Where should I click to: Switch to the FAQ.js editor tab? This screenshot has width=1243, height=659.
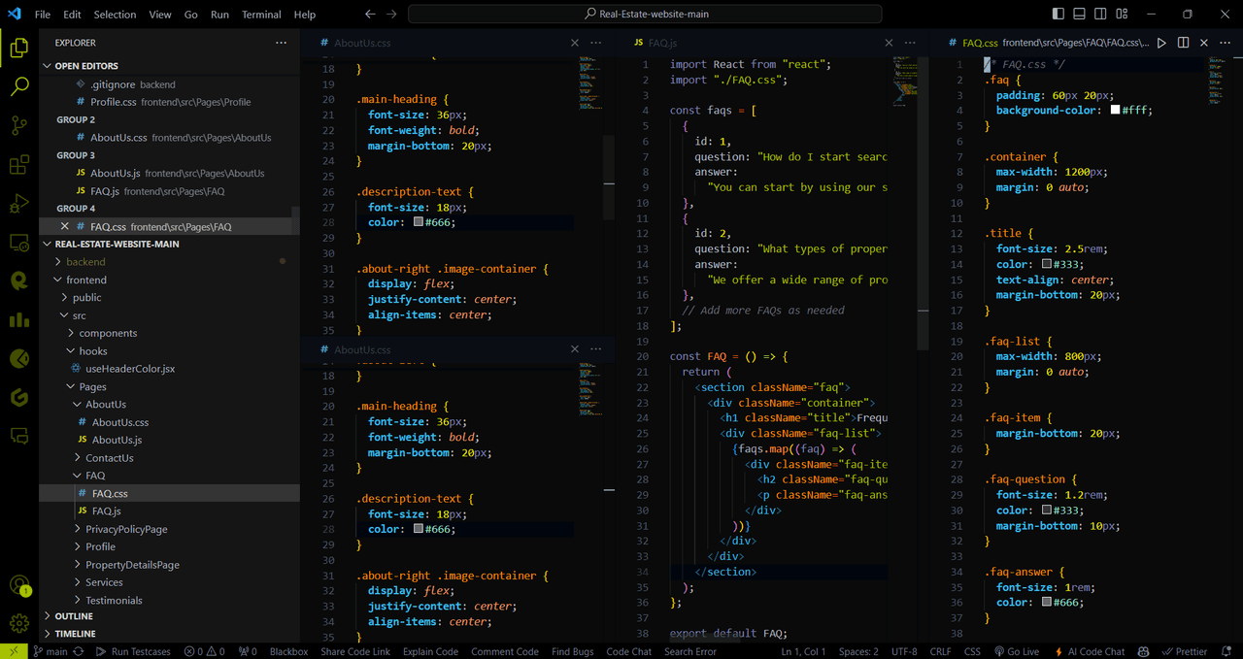point(662,43)
